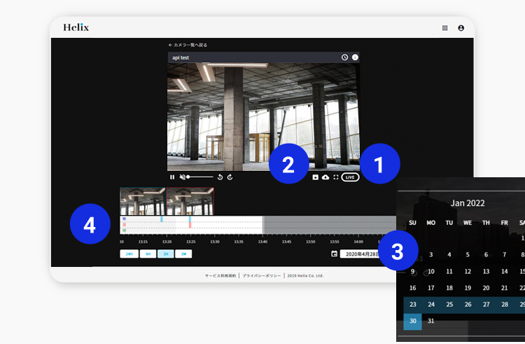Show camera info for api test

pyautogui.click(x=355, y=57)
